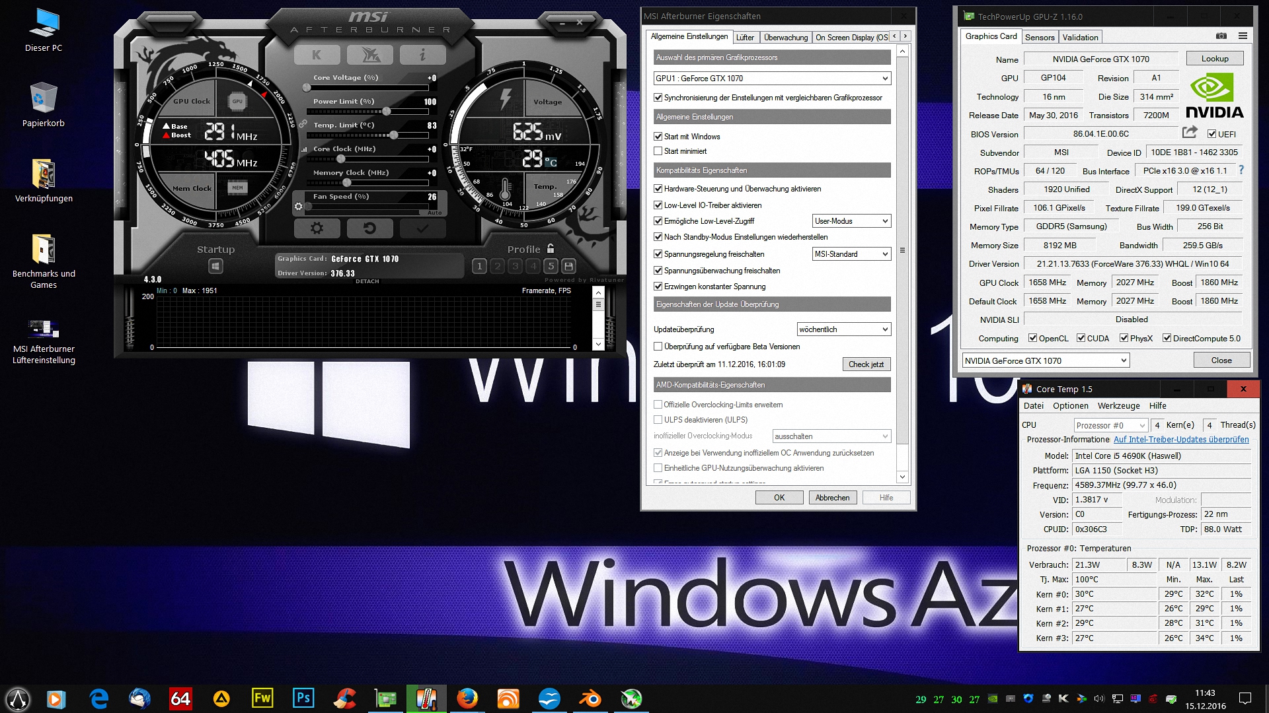
Task: Toggle the profile lock padlock icon
Action: 551,249
